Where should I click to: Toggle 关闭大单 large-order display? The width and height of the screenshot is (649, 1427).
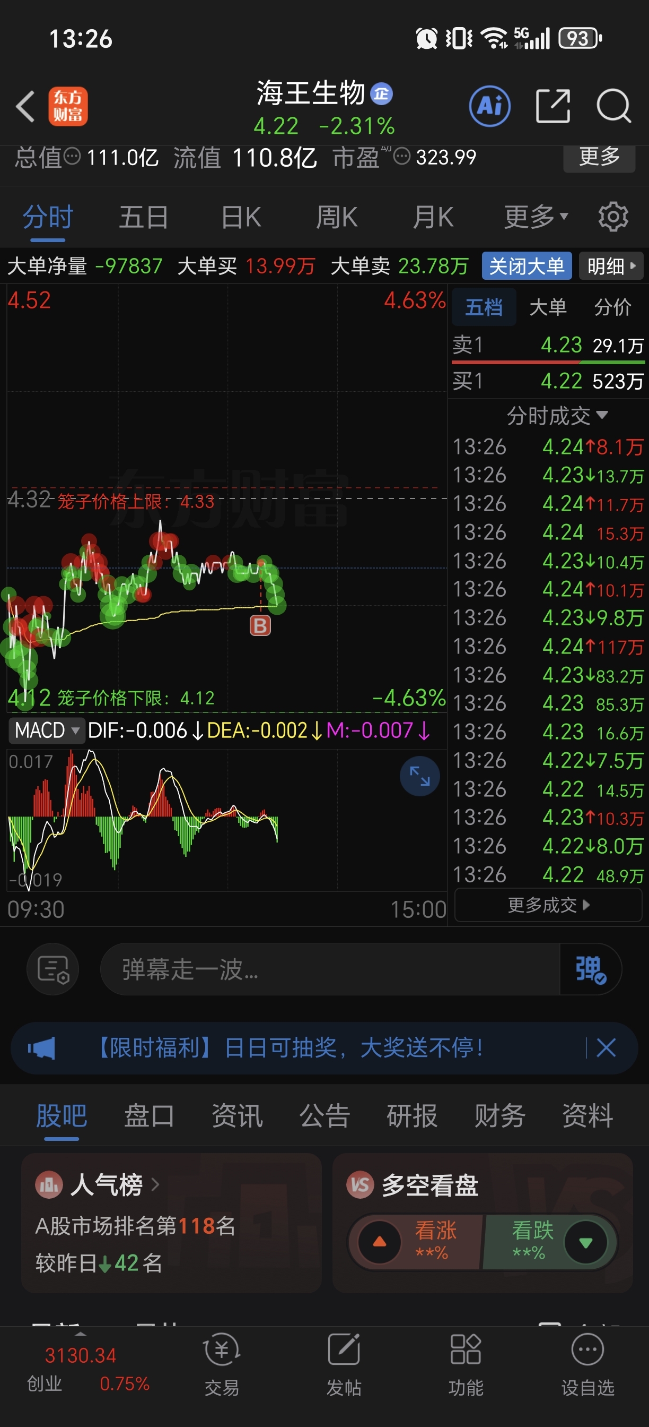(527, 266)
